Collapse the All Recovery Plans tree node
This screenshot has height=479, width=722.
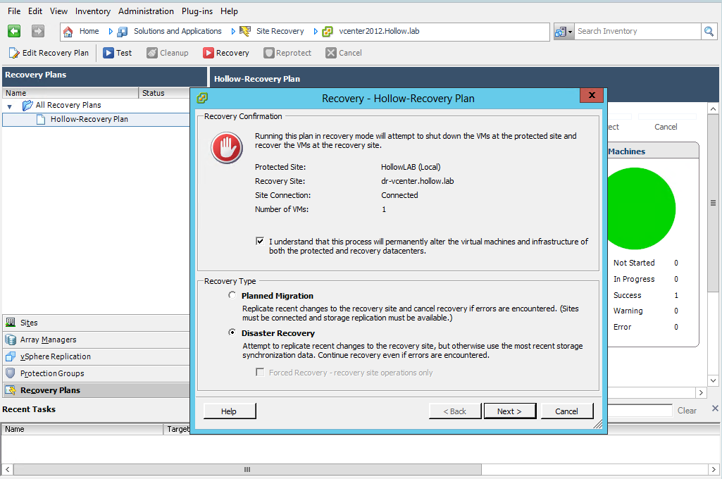coord(10,106)
